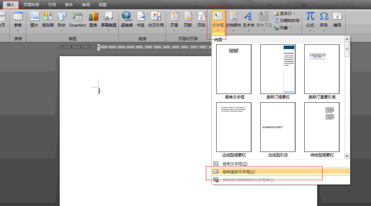Viewport: 371px width, 206px height.
Task: Add a Bookmark (书签)
Action: 141,19
